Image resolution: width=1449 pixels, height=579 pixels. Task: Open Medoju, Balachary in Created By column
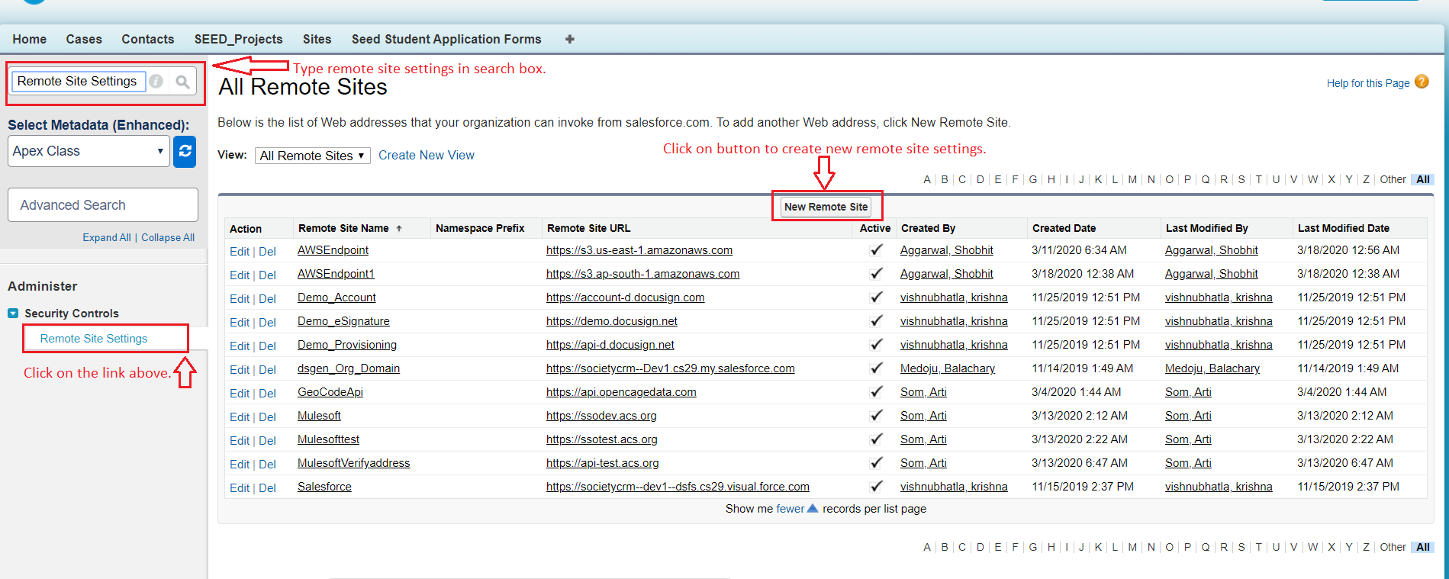(948, 368)
